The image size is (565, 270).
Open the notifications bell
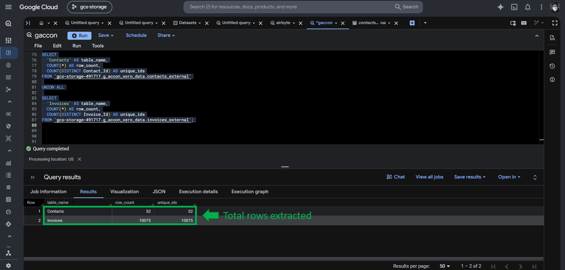coord(528,7)
